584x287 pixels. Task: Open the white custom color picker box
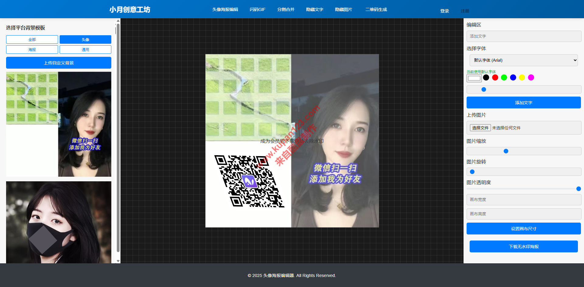[x=474, y=78]
